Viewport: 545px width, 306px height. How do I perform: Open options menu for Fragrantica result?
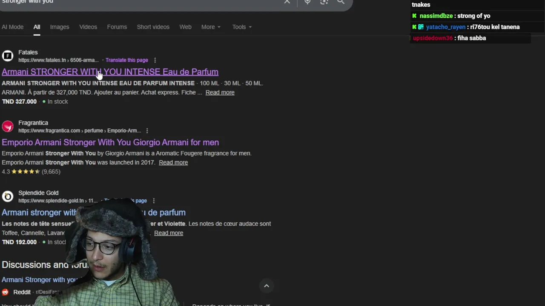(x=147, y=131)
